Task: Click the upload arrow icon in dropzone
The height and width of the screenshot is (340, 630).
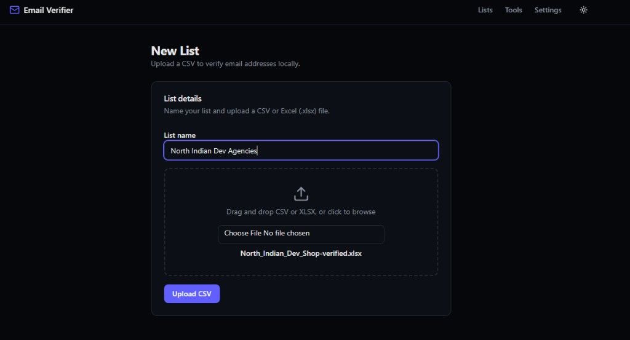Action: [x=301, y=194]
